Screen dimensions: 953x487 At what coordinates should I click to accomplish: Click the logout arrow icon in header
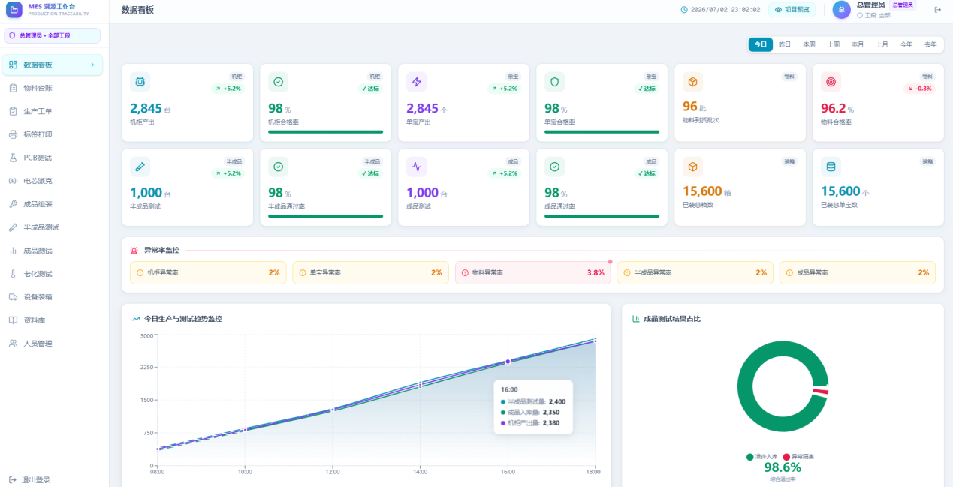(x=937, y=10)
